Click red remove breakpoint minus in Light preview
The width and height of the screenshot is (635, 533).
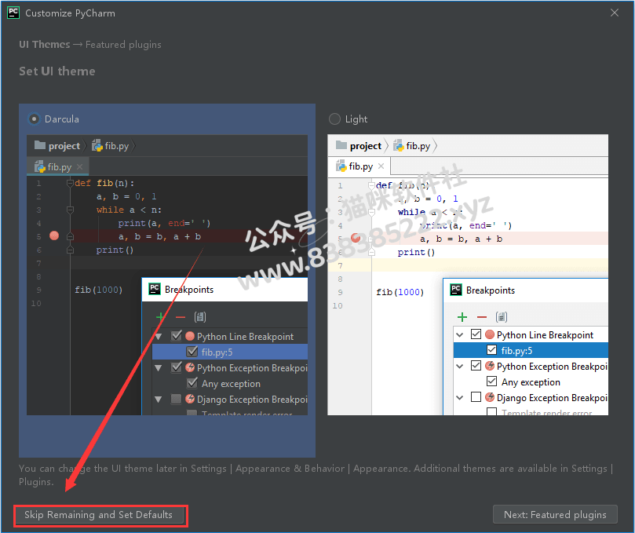coord(482,317)
